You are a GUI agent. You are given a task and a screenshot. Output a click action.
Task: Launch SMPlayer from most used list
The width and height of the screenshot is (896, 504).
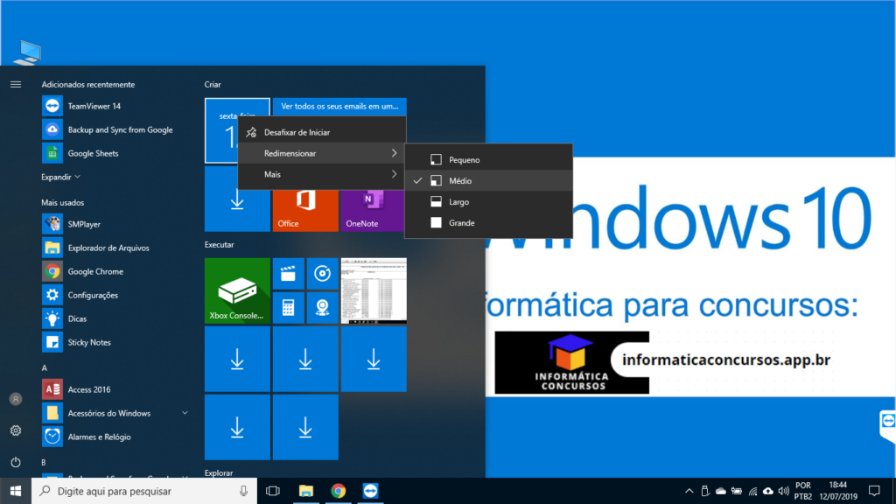click(83, 224)
